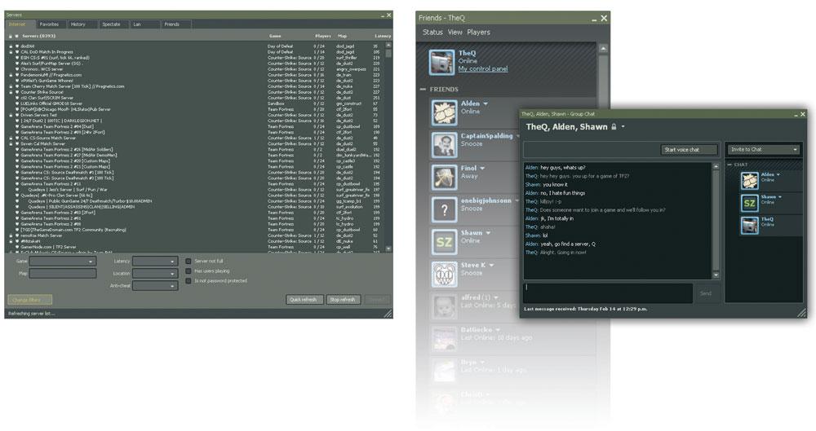Viewport: 816px width, 431px height.
Task: Open the Latency filter dropdown
Action: pyautogui.click(x=155, y=262)
